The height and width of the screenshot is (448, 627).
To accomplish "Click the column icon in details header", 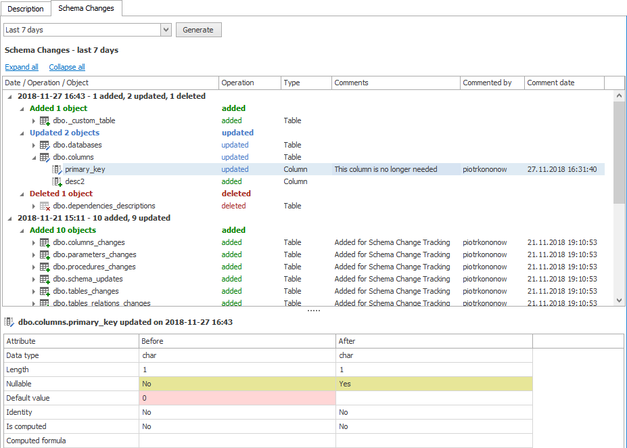I will [x=9, y=322].
